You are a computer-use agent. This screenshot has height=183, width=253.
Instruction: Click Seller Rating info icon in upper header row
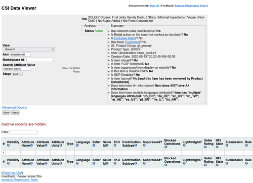click(x=205, y=147)
